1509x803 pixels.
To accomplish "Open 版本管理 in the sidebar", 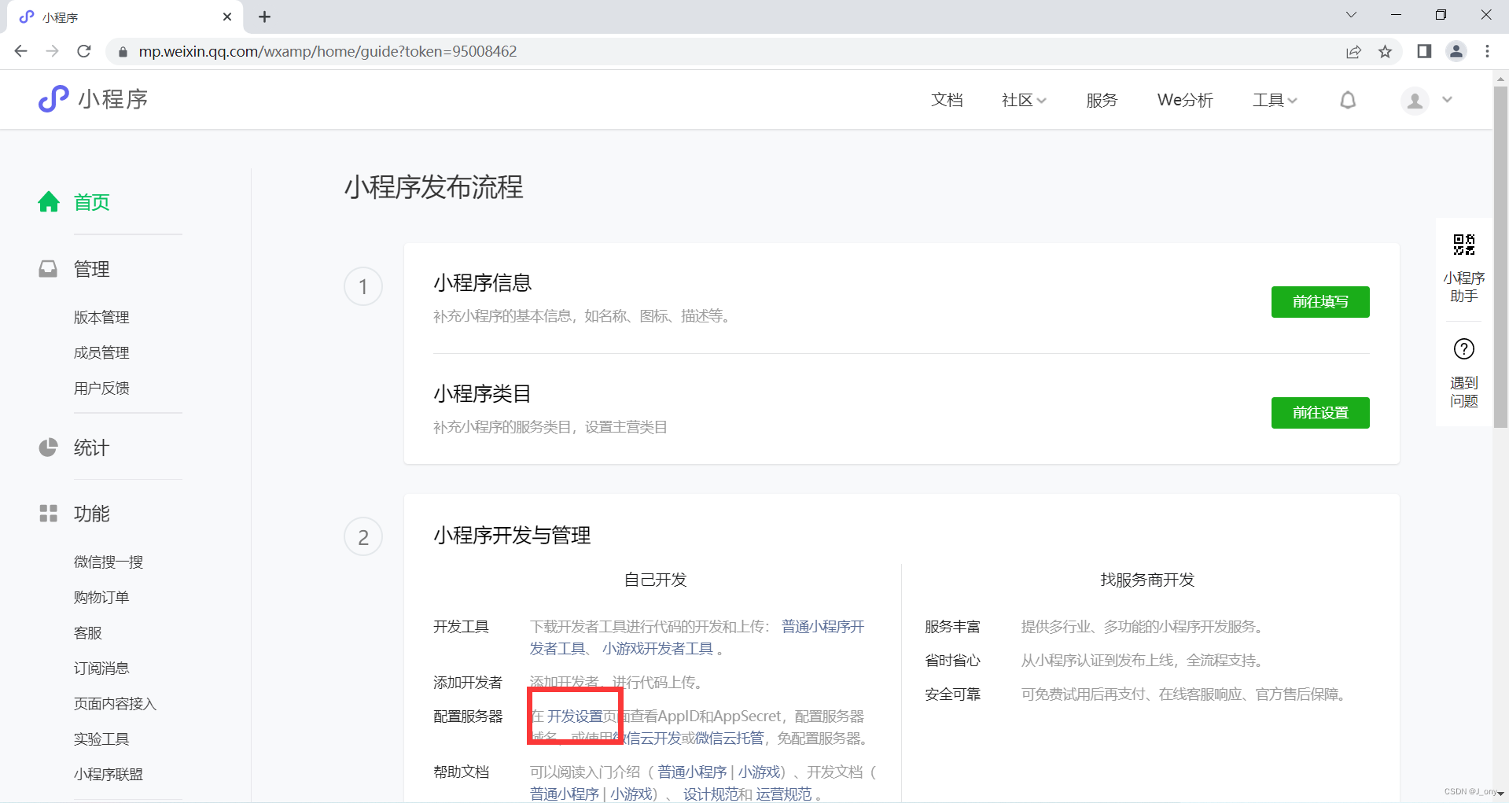I will pos(101,317).
